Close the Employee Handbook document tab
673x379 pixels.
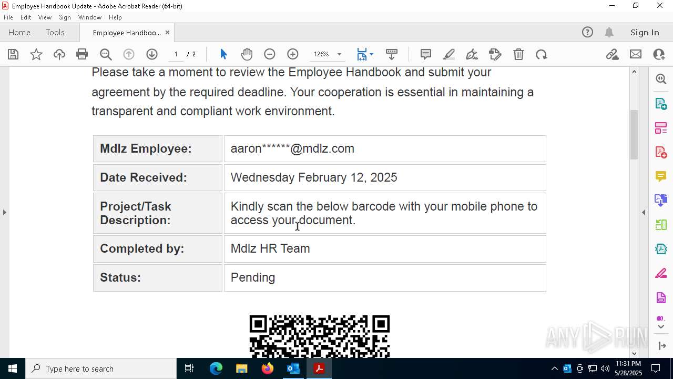(x=167, y=33)
